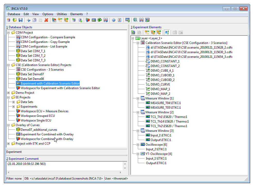Click the magnifier search tool icon in toolbar
This screenshot has height=187, width=254.
135,20
